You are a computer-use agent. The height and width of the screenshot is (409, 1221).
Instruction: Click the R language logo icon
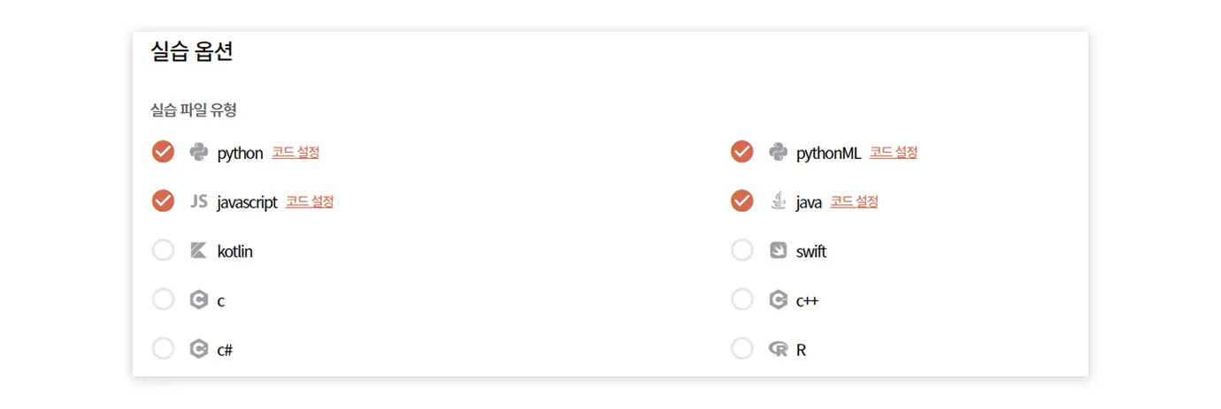pyautogui.click(x=778, y=349)
